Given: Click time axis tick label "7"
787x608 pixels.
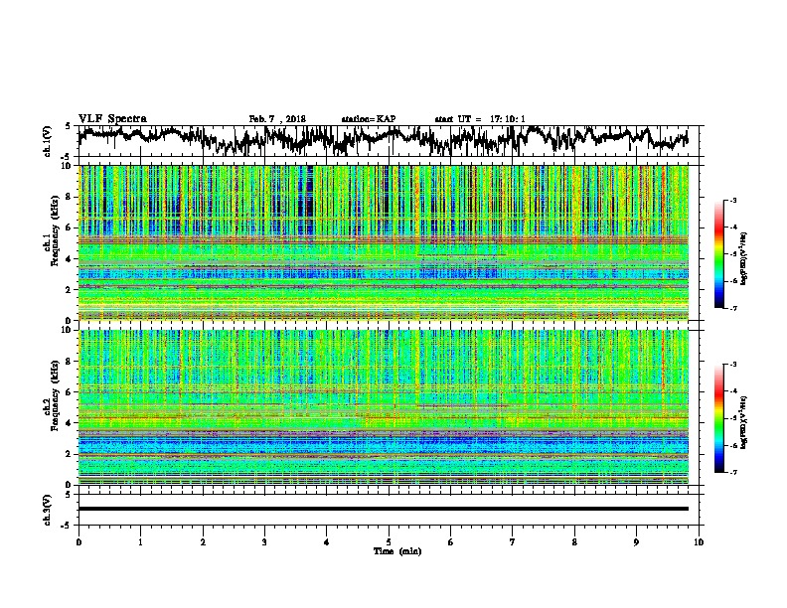Looking at the screenshot, I should pyautogui.click(x=513, y=542).
